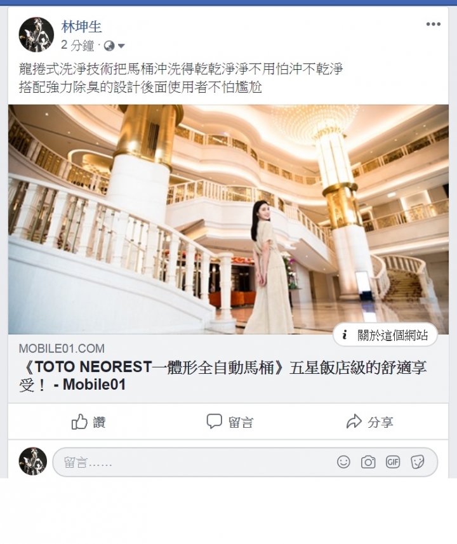Image resolution: width=457 pixels, height=544 pixels.
Task: Click the 2 分鐘 timestamp link
Action: tap(77, 46)
